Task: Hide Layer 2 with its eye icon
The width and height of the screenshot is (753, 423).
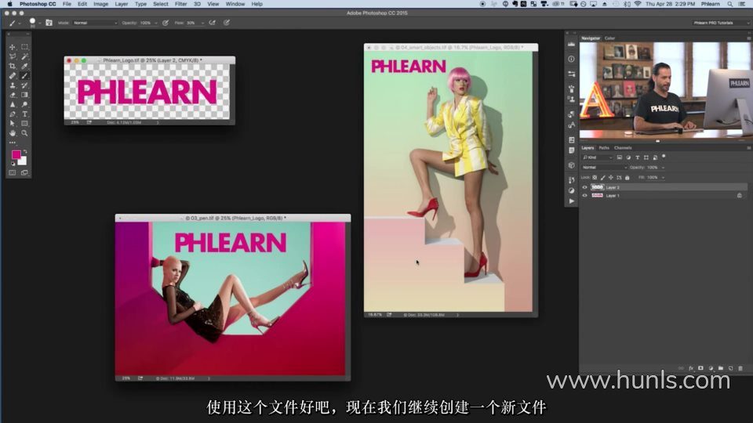Action: (584, 187)
